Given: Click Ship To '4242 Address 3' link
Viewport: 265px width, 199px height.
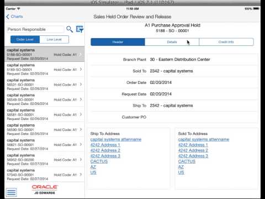Looking at the screenshot, I should (105, 156).
